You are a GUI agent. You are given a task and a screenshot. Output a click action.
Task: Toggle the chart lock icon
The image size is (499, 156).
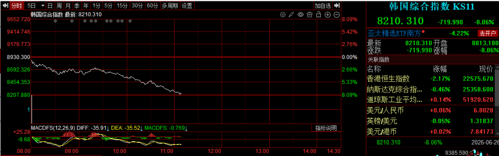point(318,15)
